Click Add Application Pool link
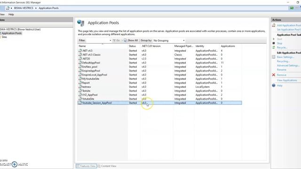The height and width of the screenshot is (169, 301). [x=289, y=25]
